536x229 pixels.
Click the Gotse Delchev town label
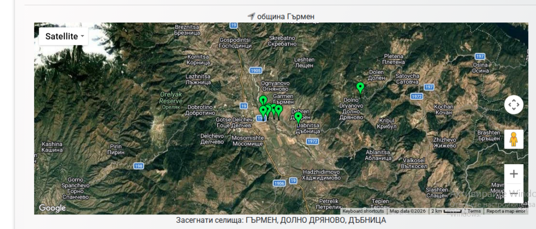(x=234, y=122)
